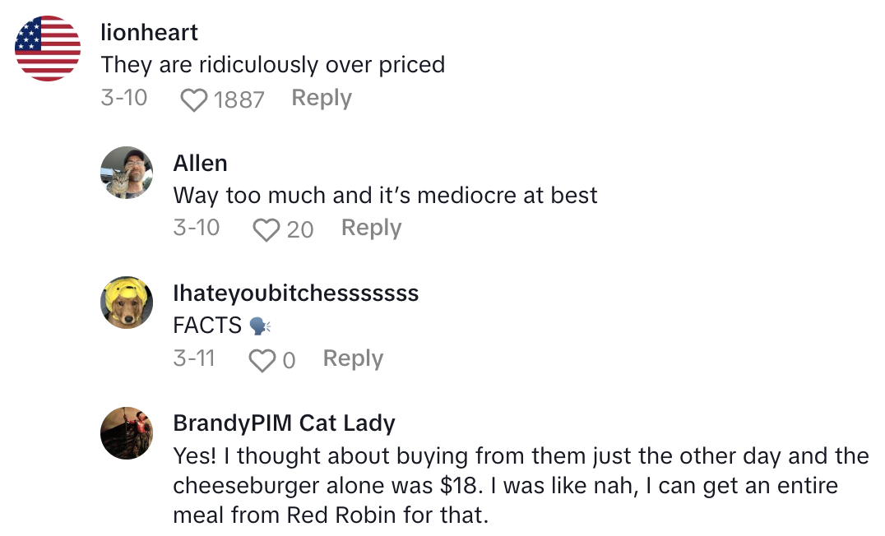
Task: View Allen's profile photo with the cat
Action: [127, 173]
